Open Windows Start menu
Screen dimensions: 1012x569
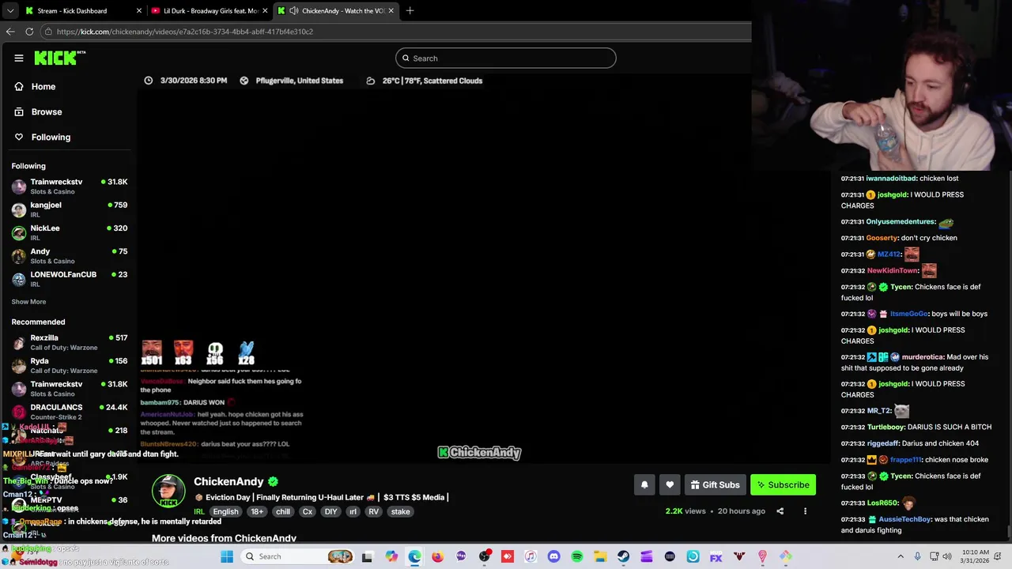click(x=227, y=556)
